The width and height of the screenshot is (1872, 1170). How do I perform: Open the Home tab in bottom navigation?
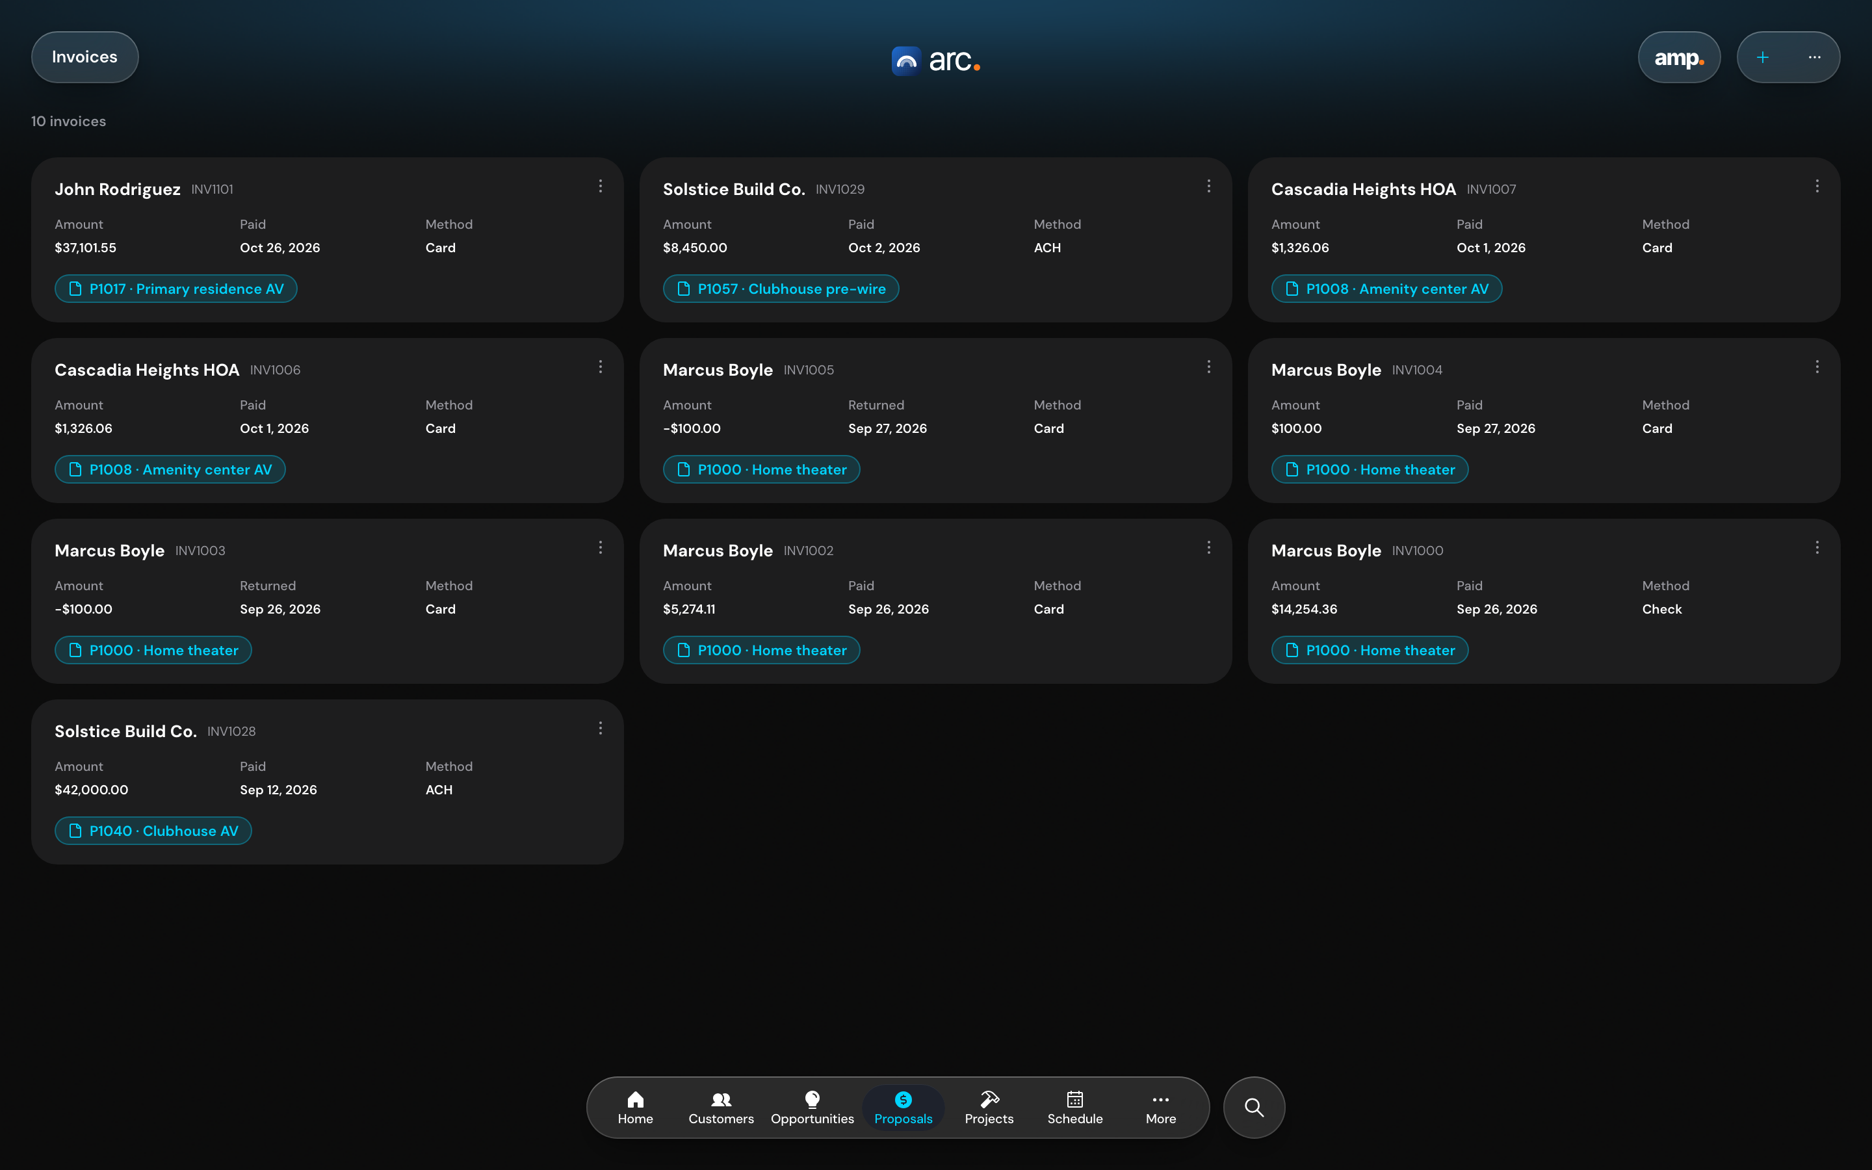(635, 1108)
